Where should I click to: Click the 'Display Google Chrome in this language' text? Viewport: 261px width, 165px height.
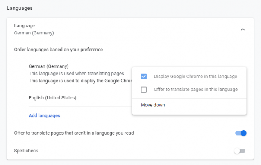pos(195,76)
